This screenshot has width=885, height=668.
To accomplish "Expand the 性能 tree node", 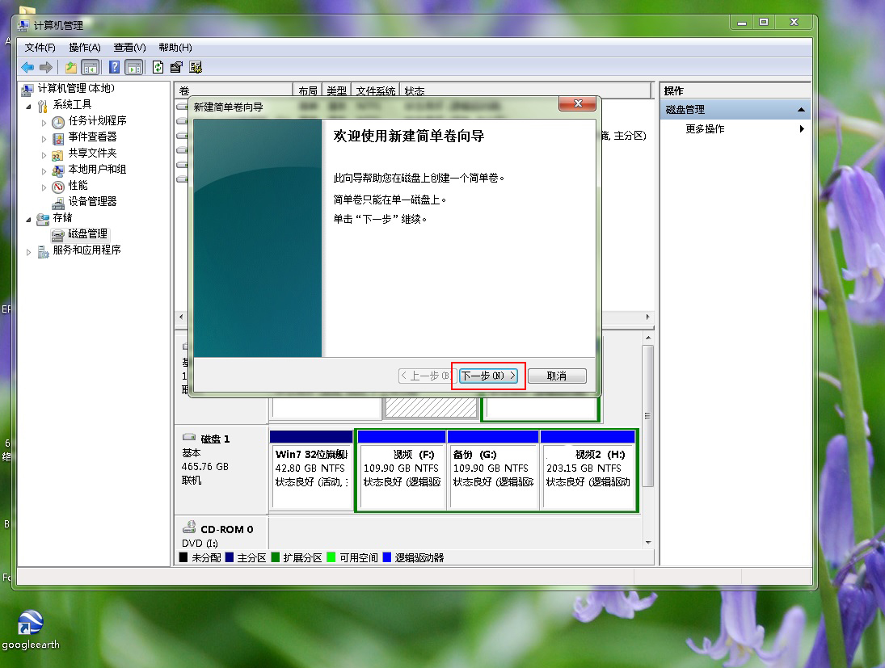I will pyautogui.click(x=44, y=186).
